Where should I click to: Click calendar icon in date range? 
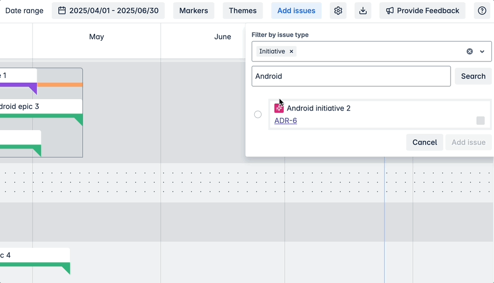pyautogui.click(x=62, y=11)
